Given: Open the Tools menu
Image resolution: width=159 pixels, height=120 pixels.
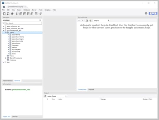Looking at the screenshot, I should click(41, 10).
